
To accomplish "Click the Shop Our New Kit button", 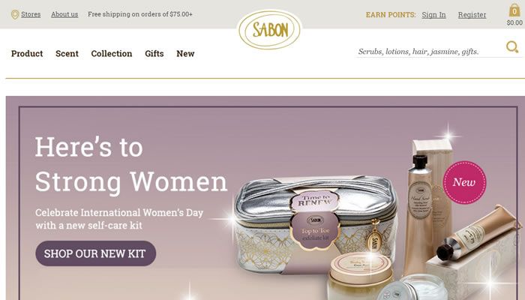I will pos(96,253).
